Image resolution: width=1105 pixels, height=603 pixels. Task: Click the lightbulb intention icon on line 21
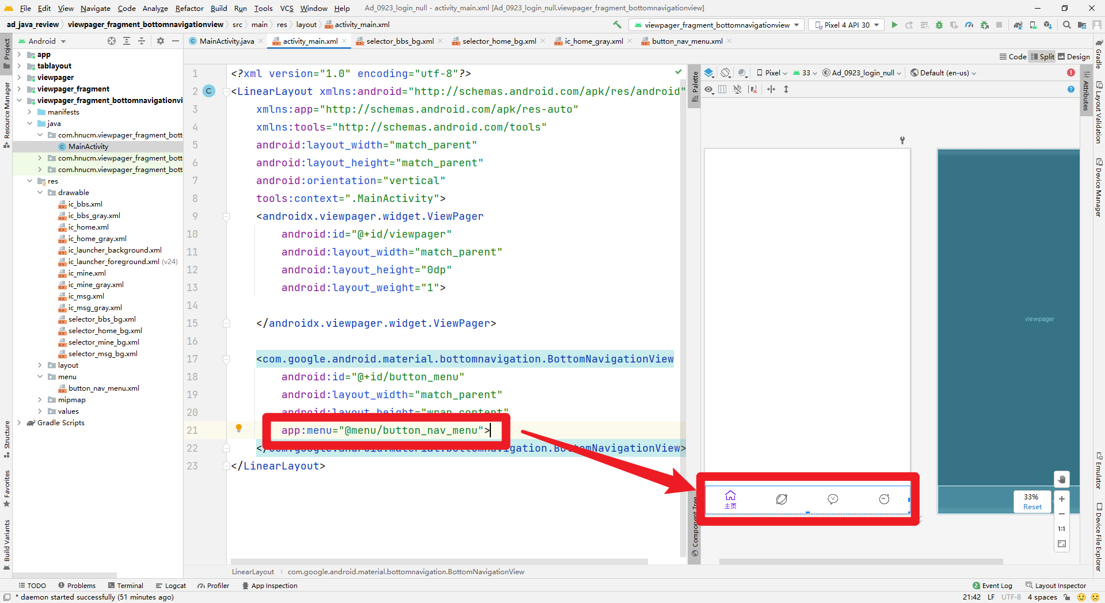pyautogui.click(x=239, y=428)
